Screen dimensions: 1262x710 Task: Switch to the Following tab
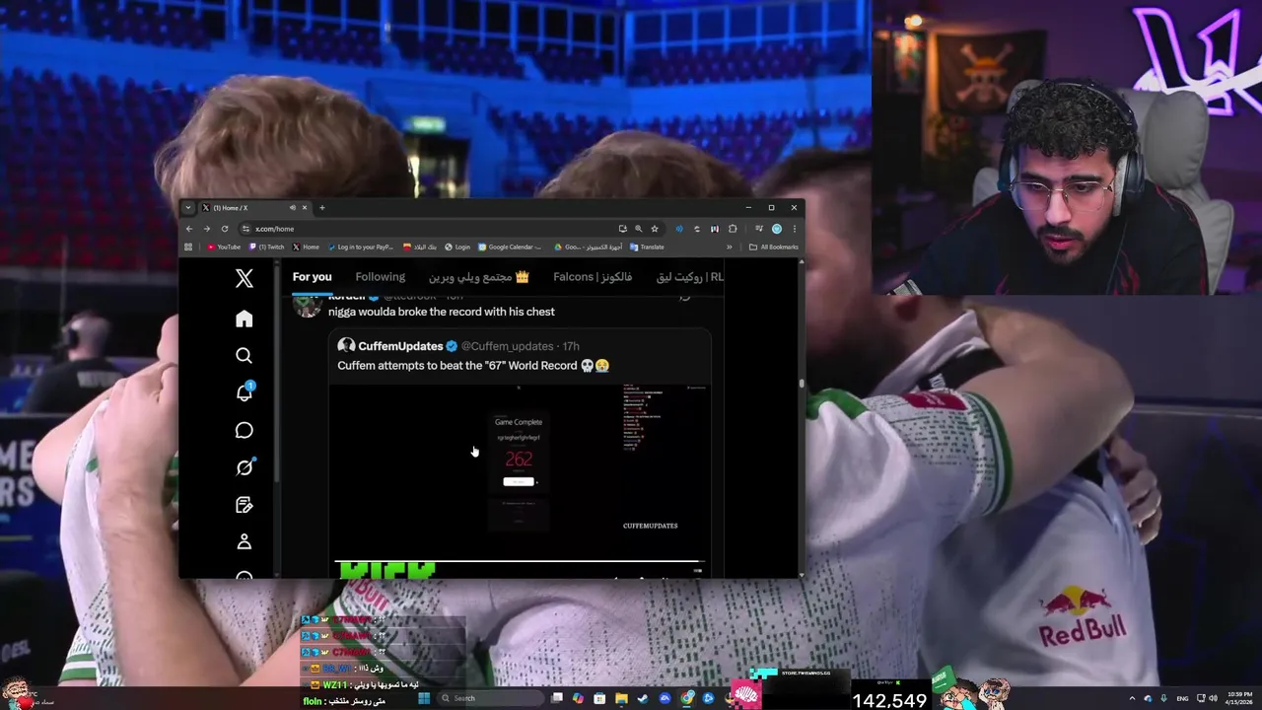coord(381,277)
